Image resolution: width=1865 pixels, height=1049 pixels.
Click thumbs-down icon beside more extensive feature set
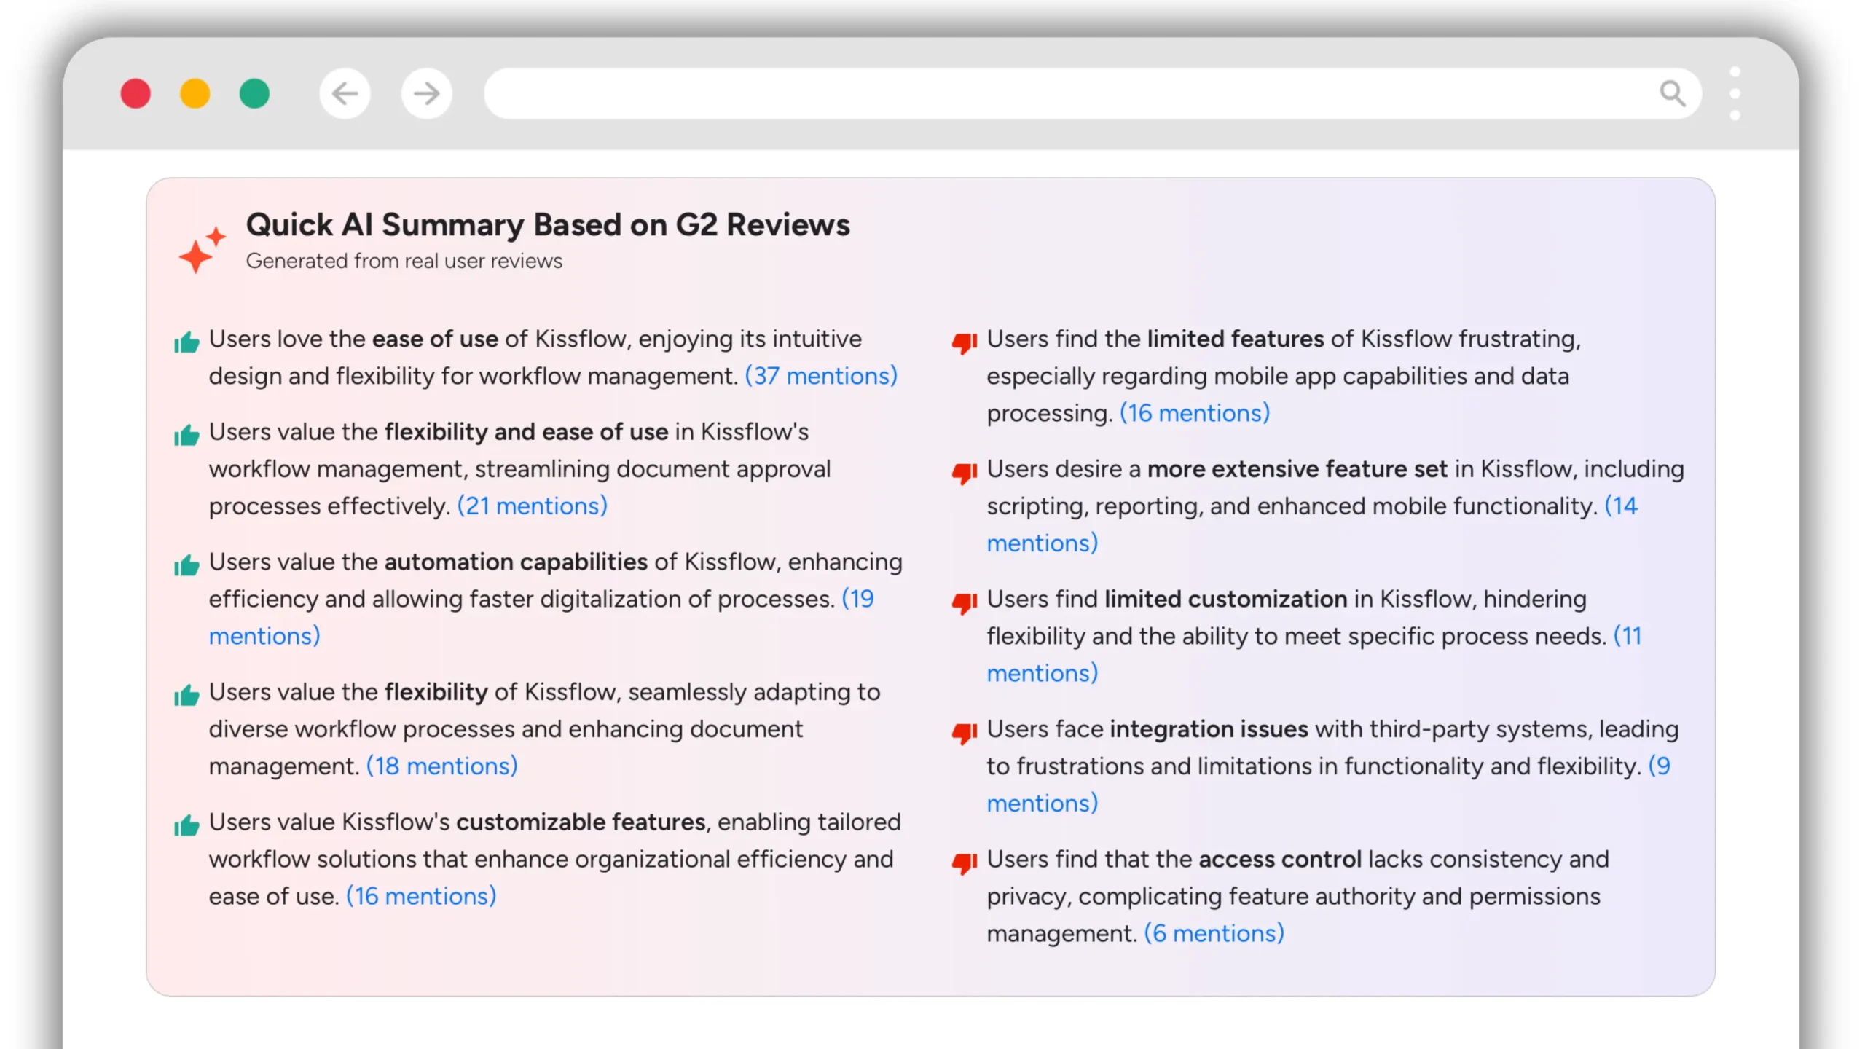click(965, 473)
